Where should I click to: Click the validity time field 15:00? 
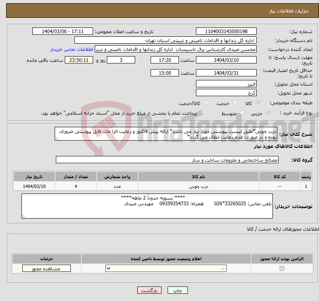point(165,73)
